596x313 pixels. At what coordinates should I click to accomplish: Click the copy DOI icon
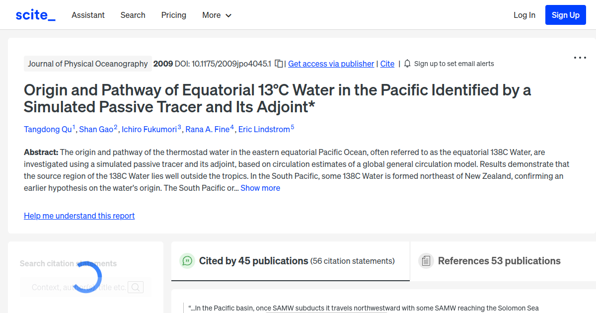point(279,64)
